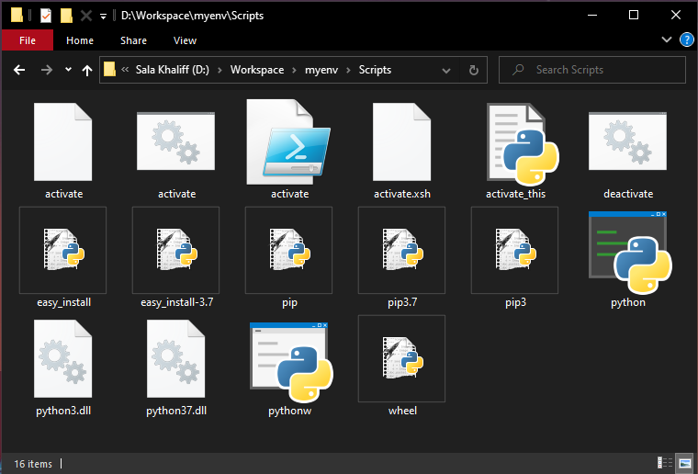This screenshot has height=474, width=698.
Task: Go forward with the forward arrow
Action: click(47, 70)
